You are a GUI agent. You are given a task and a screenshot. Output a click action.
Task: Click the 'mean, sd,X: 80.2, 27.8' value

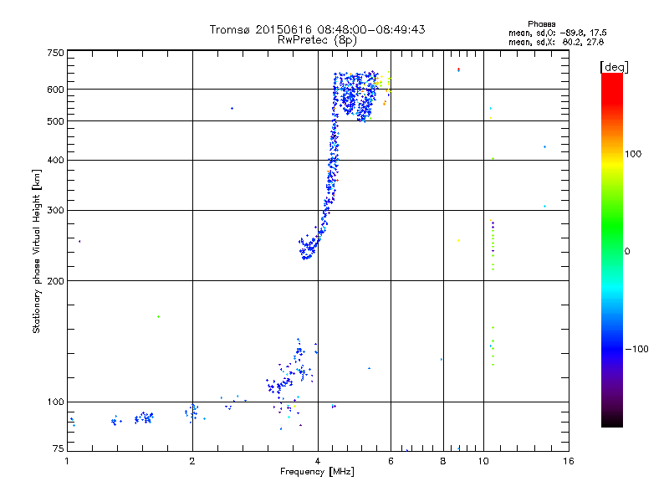coord(556,42)
